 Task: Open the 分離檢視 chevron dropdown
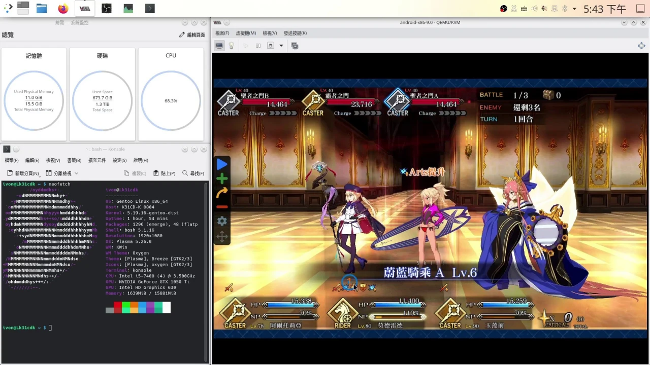(x=76, y=173)
